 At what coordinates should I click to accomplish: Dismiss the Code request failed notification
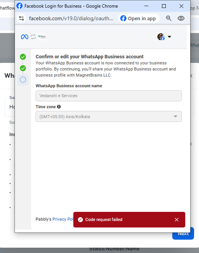pyautogui.click(x=177, y=219)
